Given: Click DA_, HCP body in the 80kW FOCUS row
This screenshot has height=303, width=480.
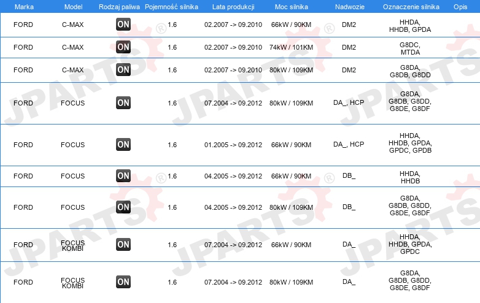Looking at the screenshot, I should pyautogui.click(x=349, y=102).
